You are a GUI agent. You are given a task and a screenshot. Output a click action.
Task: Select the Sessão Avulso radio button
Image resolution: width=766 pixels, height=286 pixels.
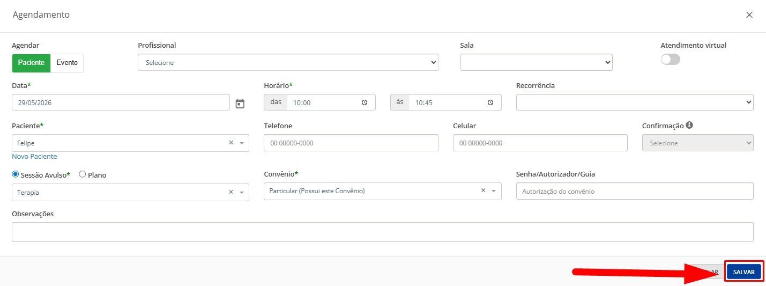(15, 174)
